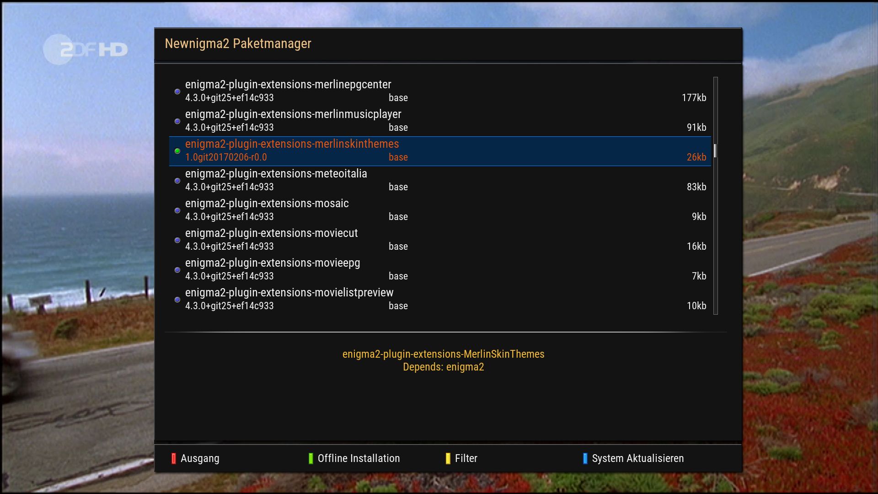Screen dimensions: 878x494
Task: Click the 'base' label in mosaic row
Action: (x=398, y=217)
